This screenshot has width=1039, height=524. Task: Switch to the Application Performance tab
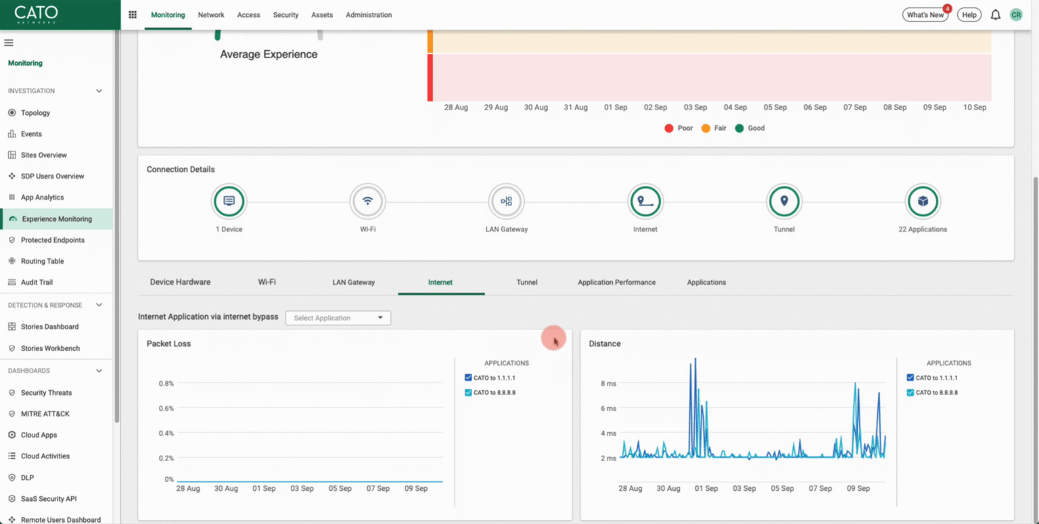pyautogui.click(x=616, y=282)
